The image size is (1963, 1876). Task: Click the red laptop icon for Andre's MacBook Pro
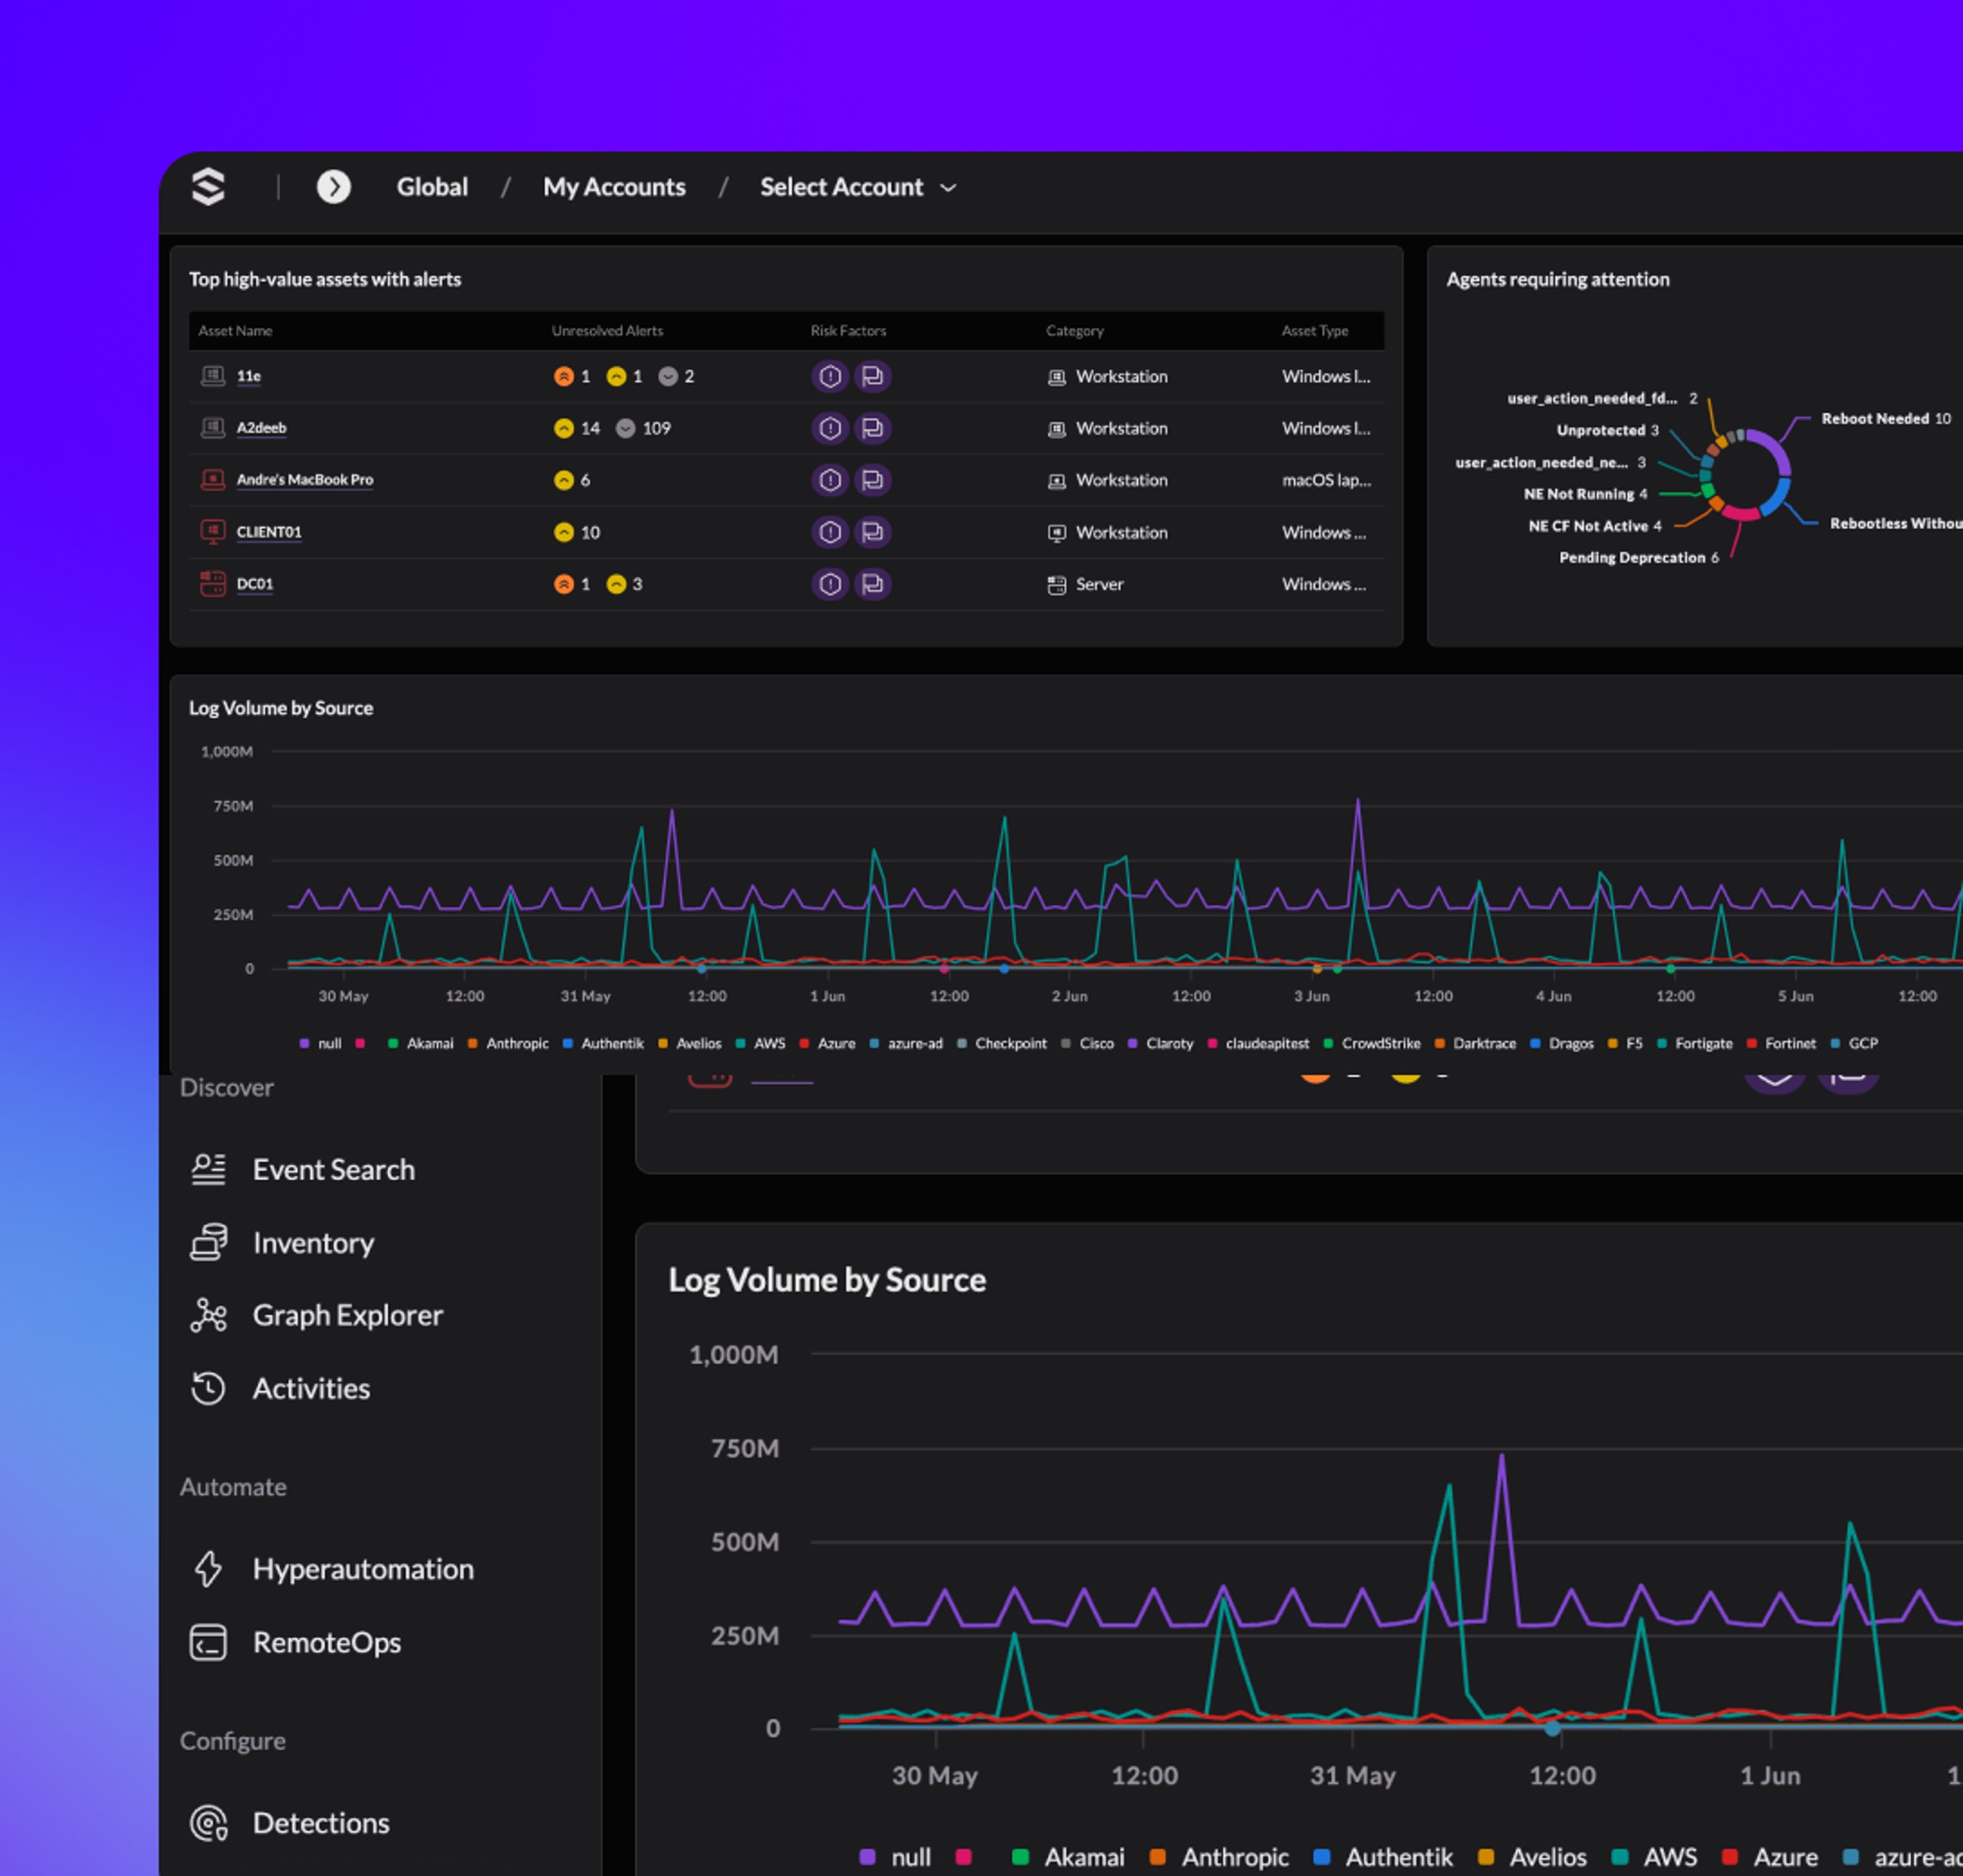coord(213,480)
